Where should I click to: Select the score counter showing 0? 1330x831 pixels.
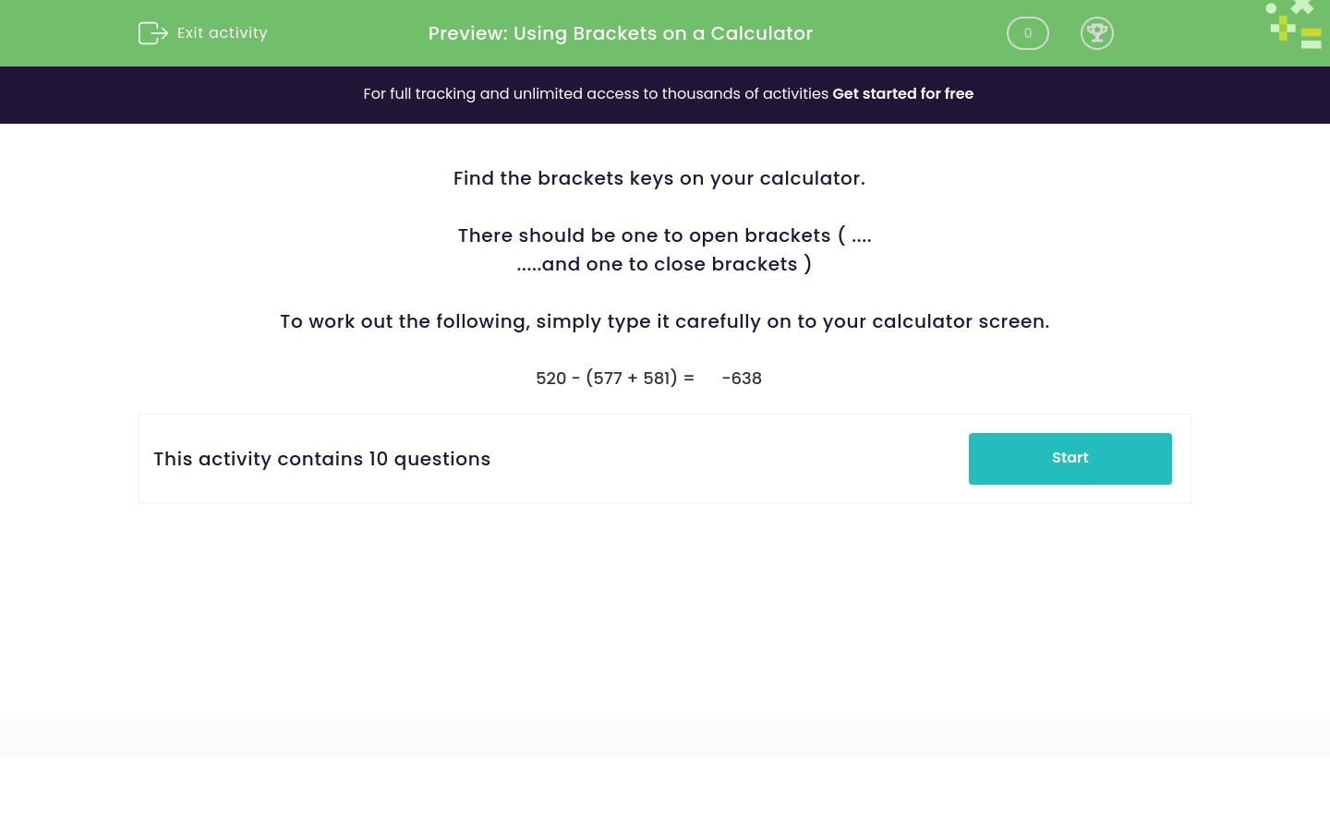tap(1027, 33)
